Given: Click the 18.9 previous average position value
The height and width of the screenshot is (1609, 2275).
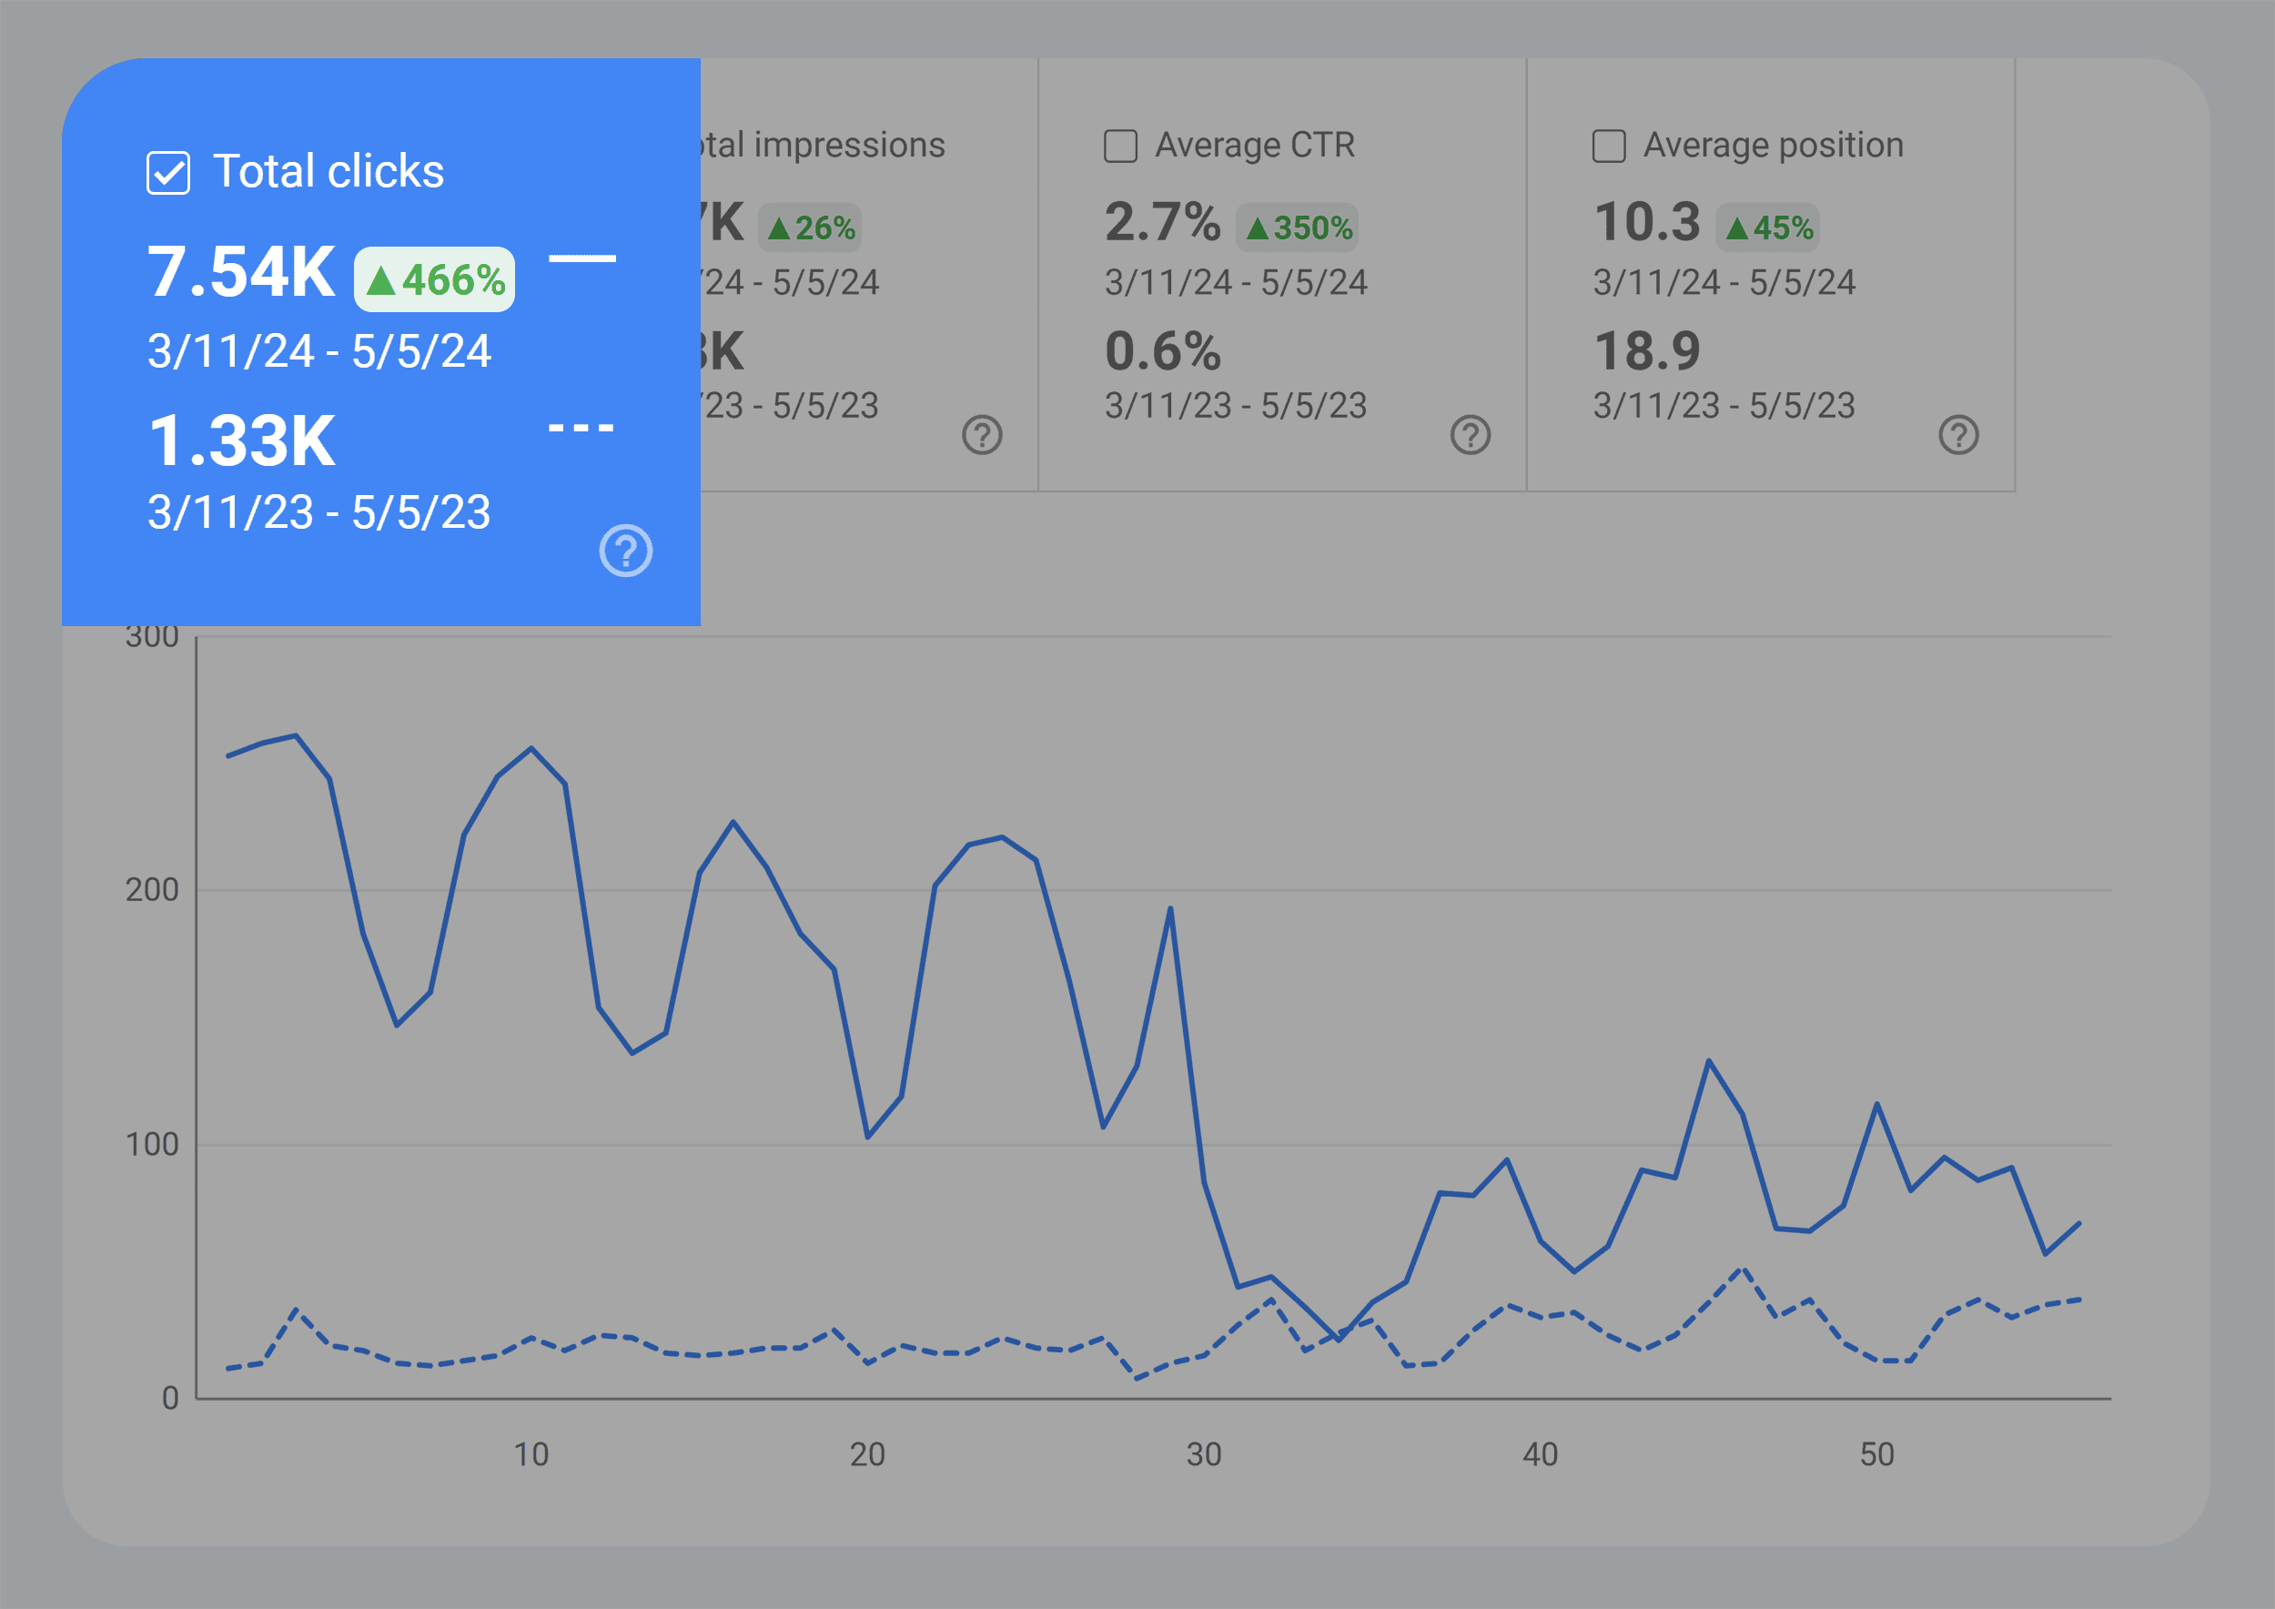Looking at the screenshot, I should pyautogui.click(x=1647, y=349).
